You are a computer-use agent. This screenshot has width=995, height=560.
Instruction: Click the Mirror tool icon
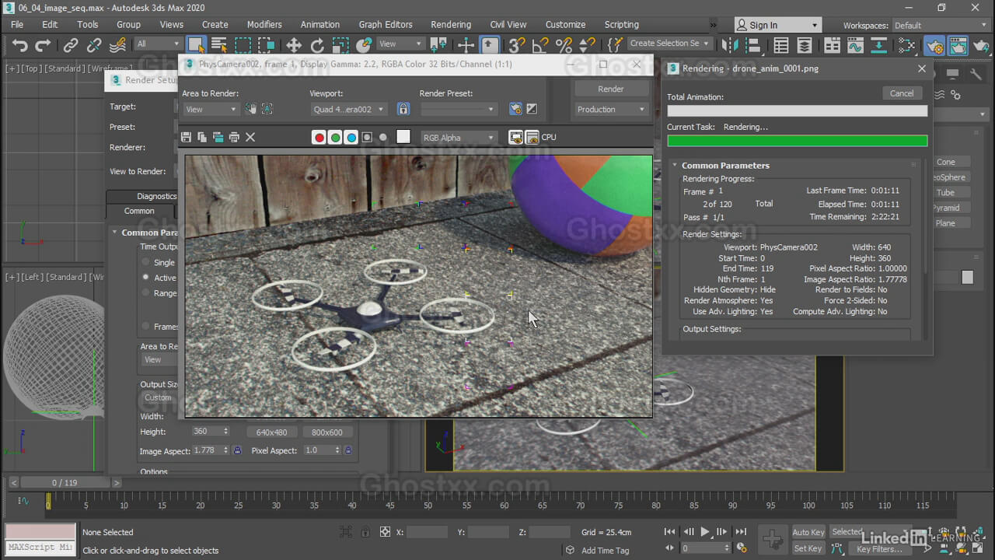[x=731, y=45]
